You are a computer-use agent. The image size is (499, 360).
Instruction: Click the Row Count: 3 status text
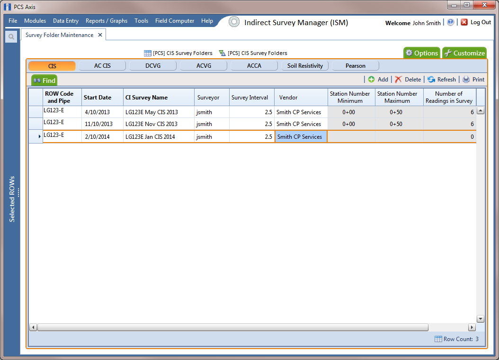point(461,339)
